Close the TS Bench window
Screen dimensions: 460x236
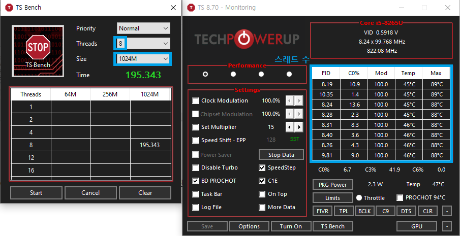tap(173, 8)
